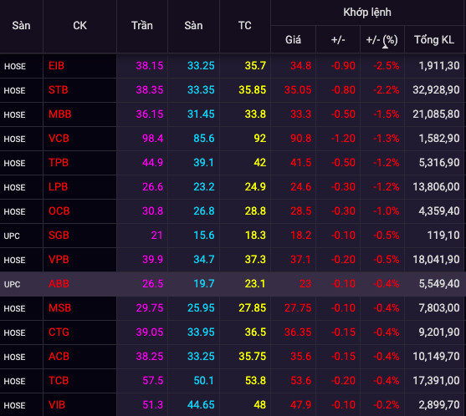The width and height of the screenshot is (466, 416).
Task: Click STB matched price 35.05
Action: point(298,90)
